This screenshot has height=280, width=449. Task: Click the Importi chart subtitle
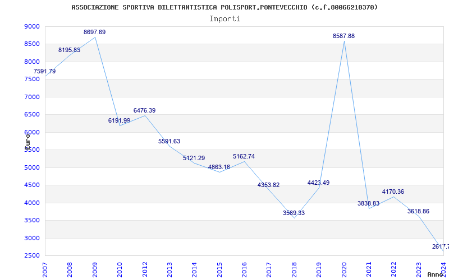pyautogui.click(x=224, y=19)
